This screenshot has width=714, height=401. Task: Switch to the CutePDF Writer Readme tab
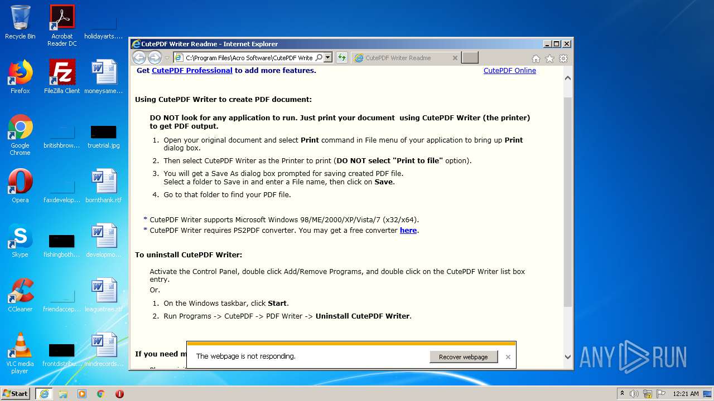[406, 58]
